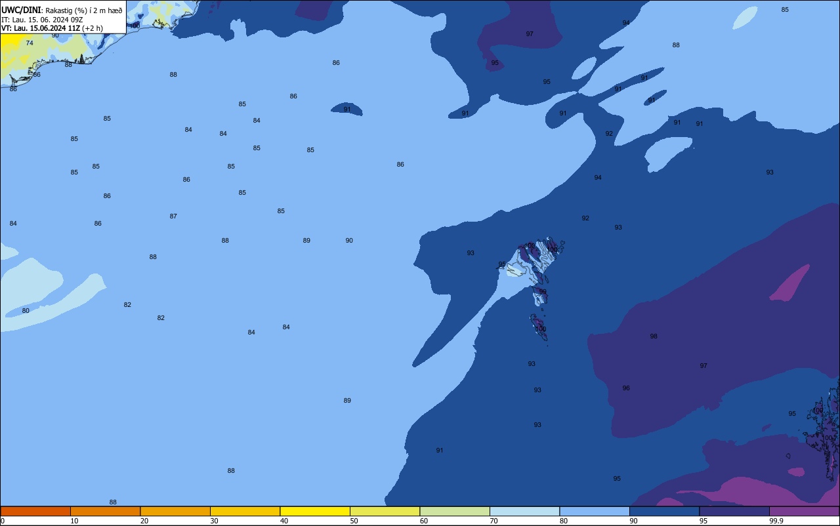Pick the 20–30 amber legend swatch
Image resolution: width=840 pixels, height=526 pixels.
[175, 511]
